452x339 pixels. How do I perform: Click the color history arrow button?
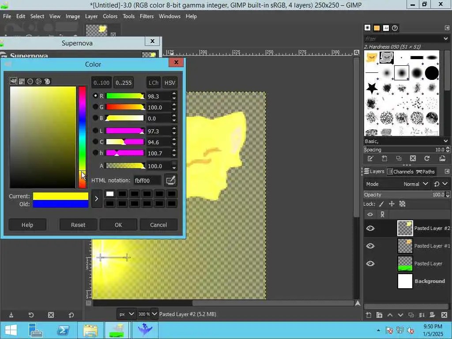(x=97, y=199)
